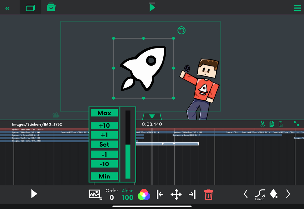
Task: Toggle the camera icon below the canvas
Action: pyautogui.click(x=56, y=115)
